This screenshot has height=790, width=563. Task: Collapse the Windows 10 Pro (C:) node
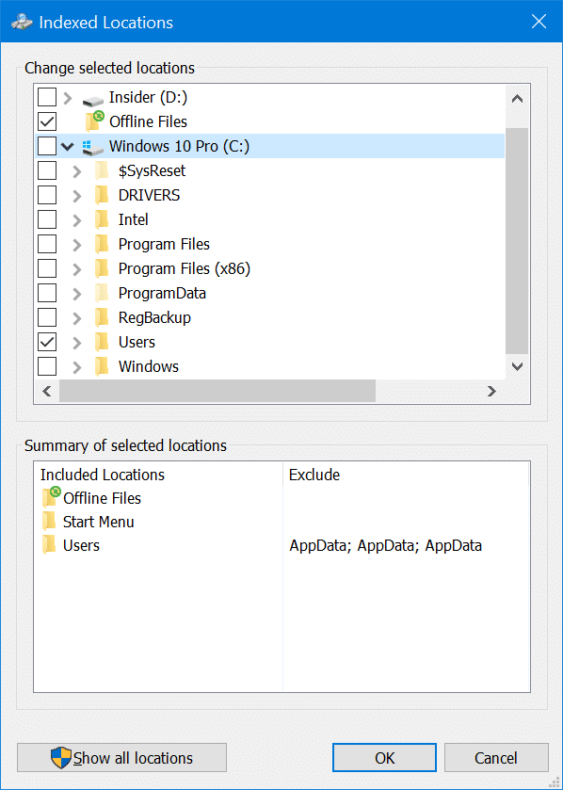pos(68,147)
